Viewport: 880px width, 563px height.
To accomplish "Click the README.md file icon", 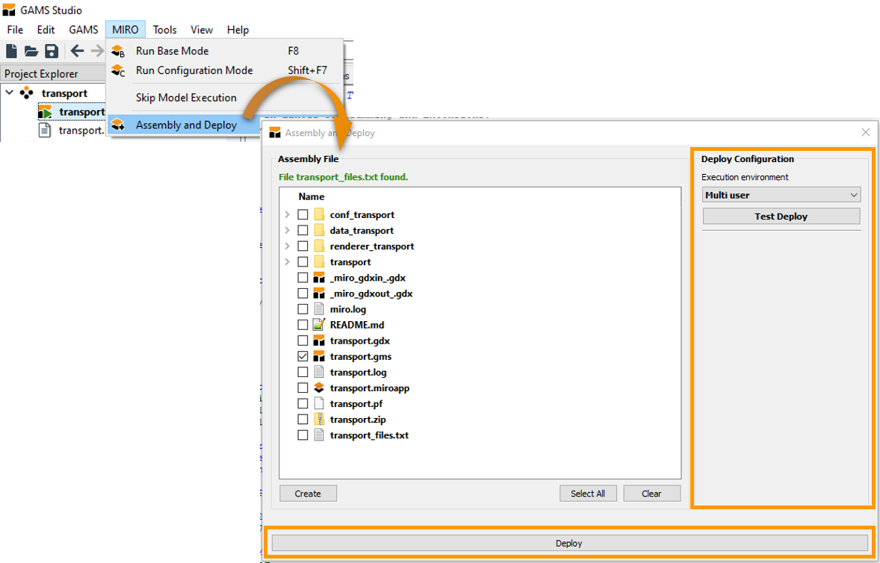I will 319,325.
